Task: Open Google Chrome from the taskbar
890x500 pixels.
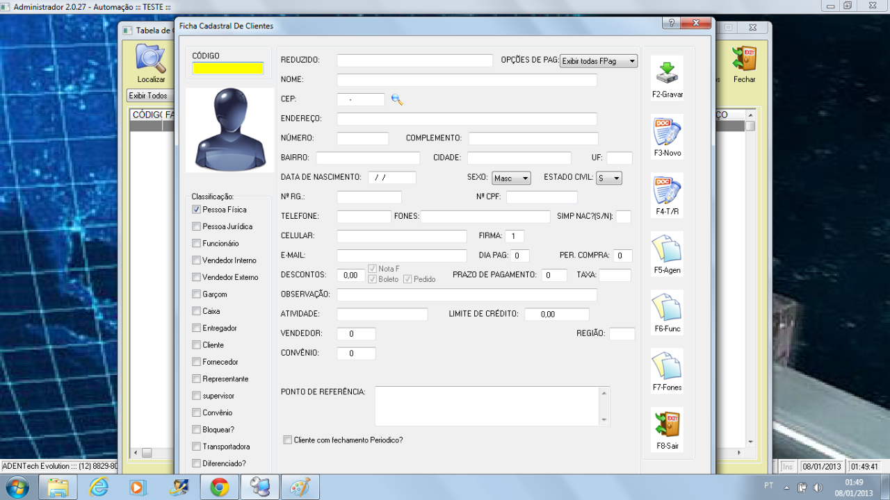Action: tap(220, 487)
